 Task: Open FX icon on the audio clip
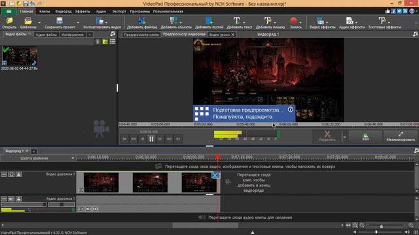pyautogui.click(x=81, y=209)
